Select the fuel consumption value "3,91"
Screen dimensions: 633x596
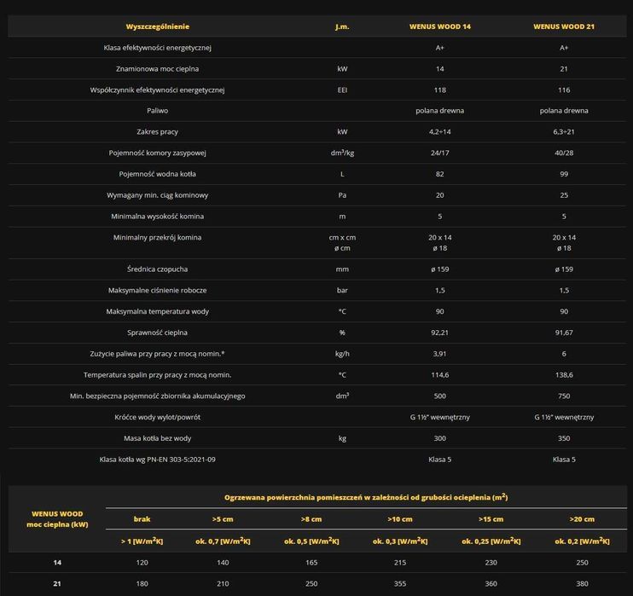coord(439,354)
